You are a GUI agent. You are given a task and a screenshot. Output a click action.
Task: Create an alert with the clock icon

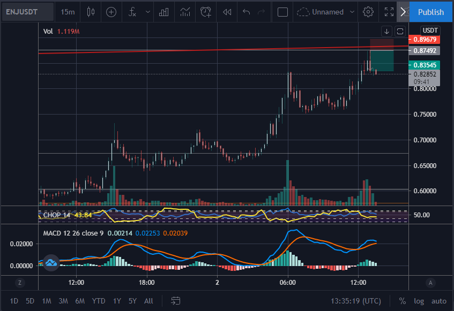point(206,12)
